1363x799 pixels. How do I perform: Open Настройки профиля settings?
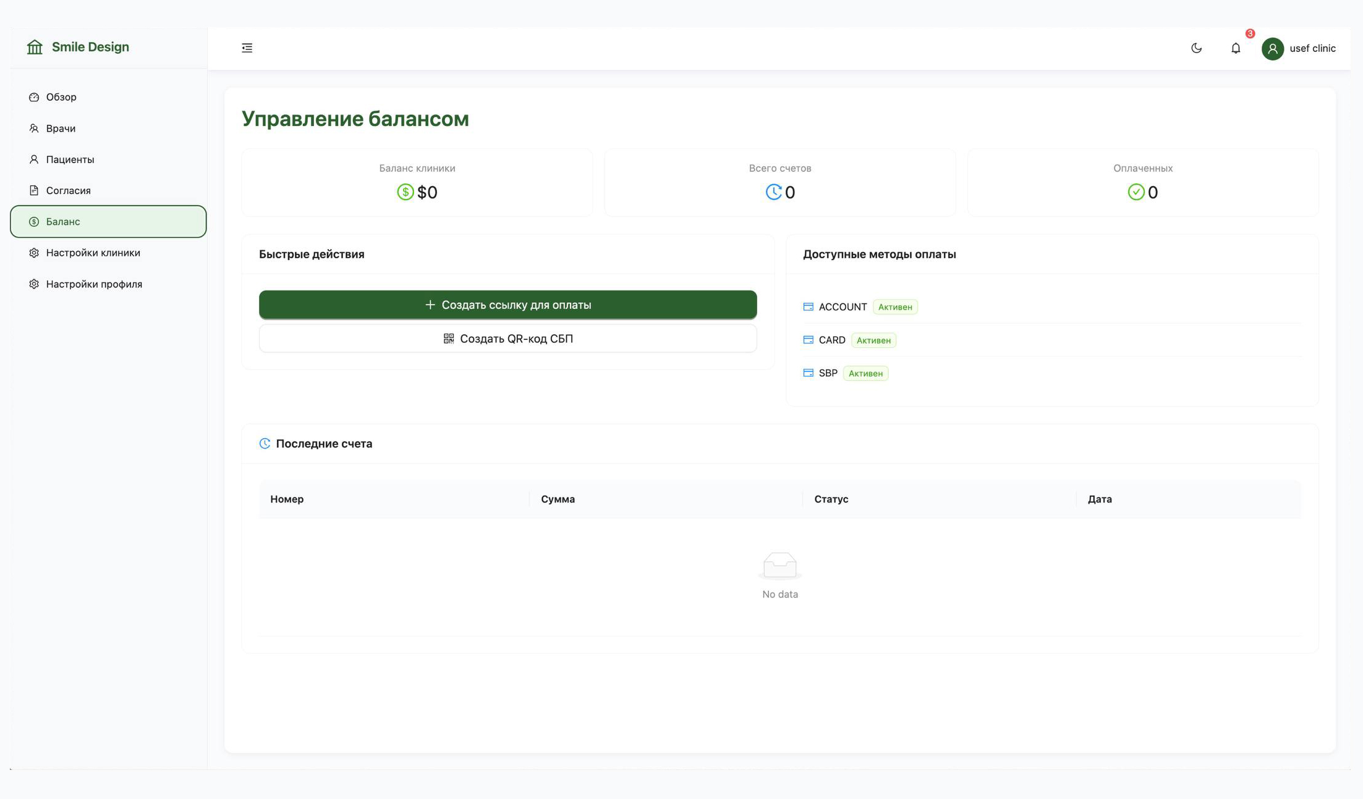(x=94, y=284)
